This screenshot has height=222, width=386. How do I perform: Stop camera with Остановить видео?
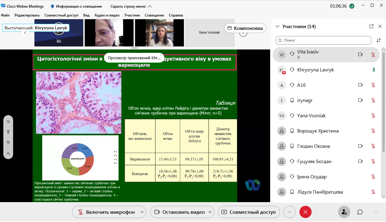click(180, 212)
